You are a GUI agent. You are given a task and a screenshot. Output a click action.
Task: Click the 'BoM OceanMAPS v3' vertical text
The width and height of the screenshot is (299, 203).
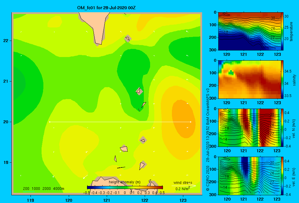[208, 106]
